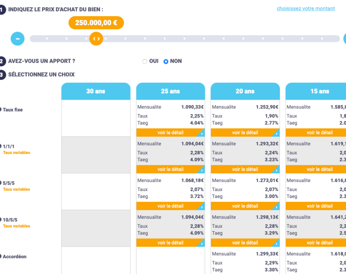
Task: Expand arrow corner on 1/1/1 20 ans detail
Action: pos(277,170)
